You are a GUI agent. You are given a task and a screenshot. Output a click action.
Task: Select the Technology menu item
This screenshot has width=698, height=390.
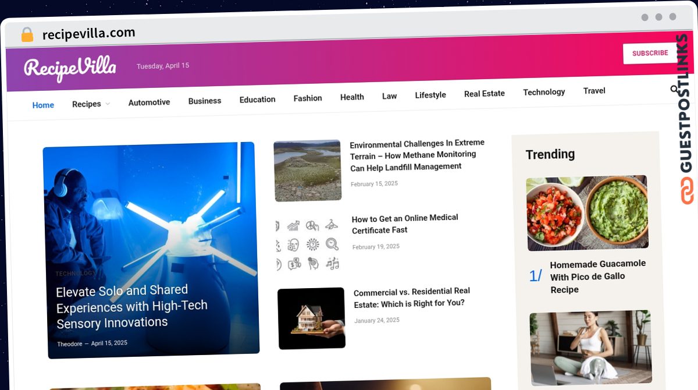click(x=544, y=92)
